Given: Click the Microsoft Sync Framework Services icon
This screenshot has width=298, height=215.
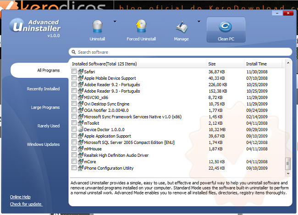Looking at the screenshot, I should [80, 117].
